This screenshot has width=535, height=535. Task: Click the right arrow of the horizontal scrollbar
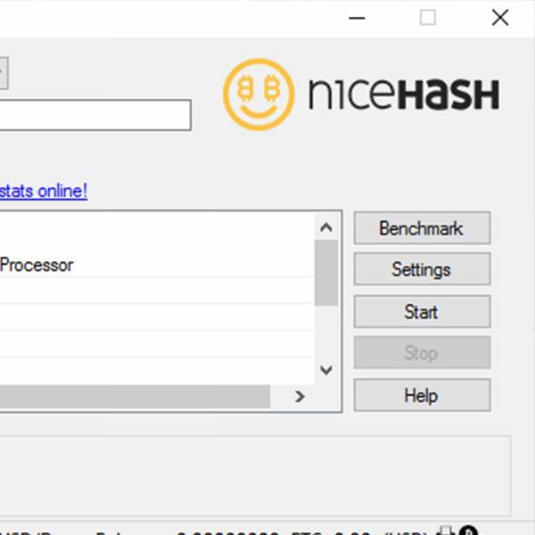point(300,397)
